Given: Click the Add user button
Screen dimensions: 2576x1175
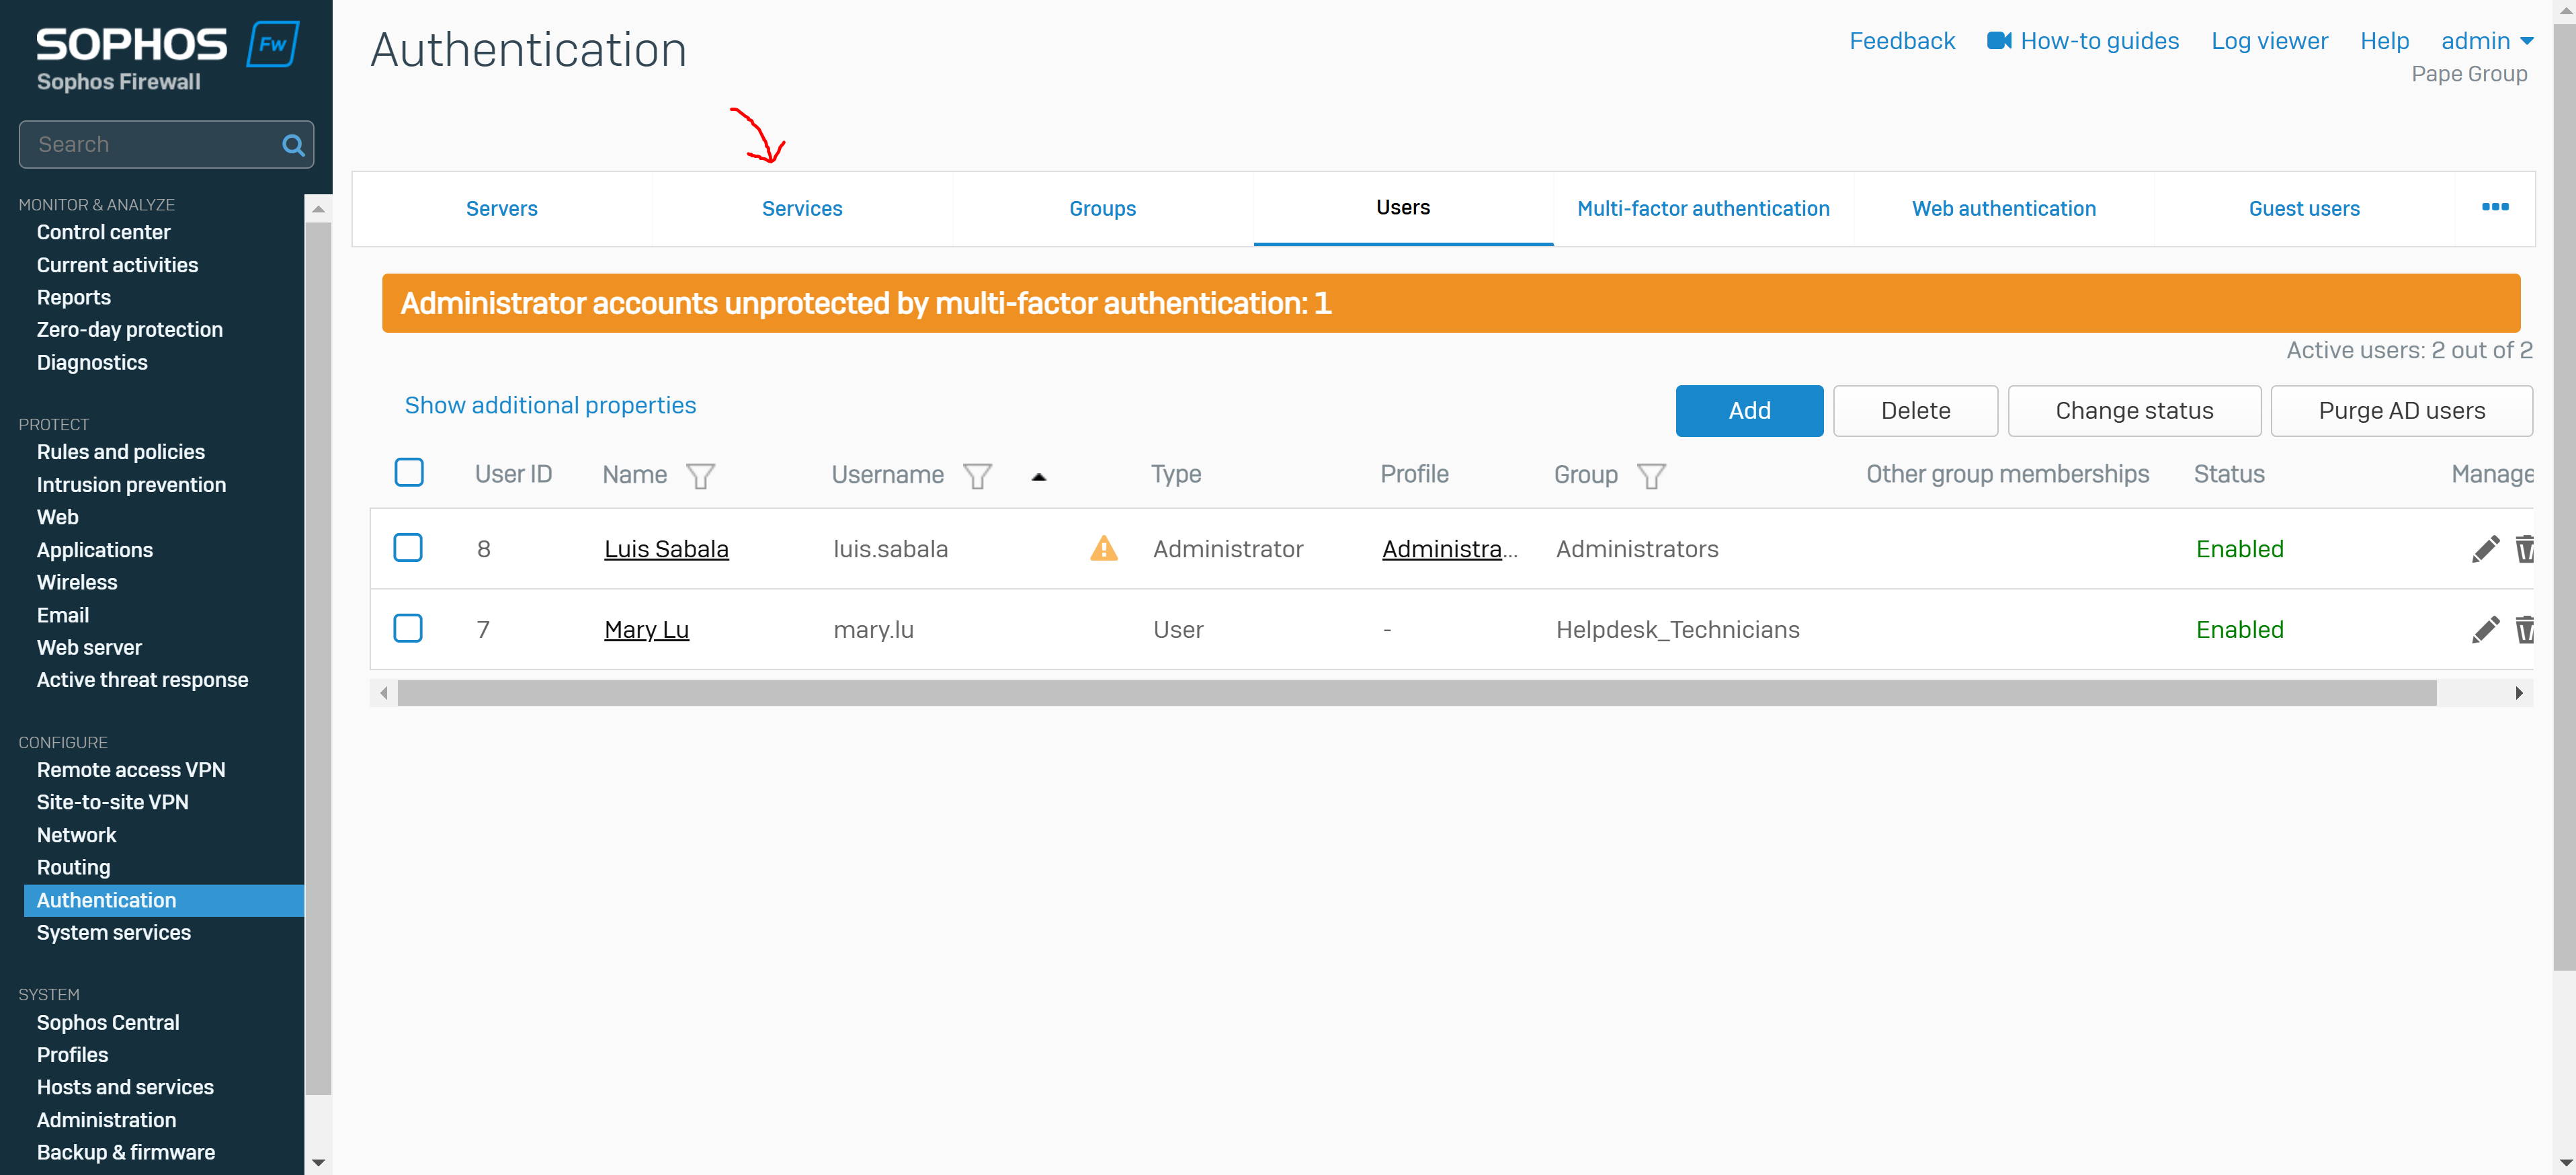Looking at the screenshot, I should coord(1749,411).
